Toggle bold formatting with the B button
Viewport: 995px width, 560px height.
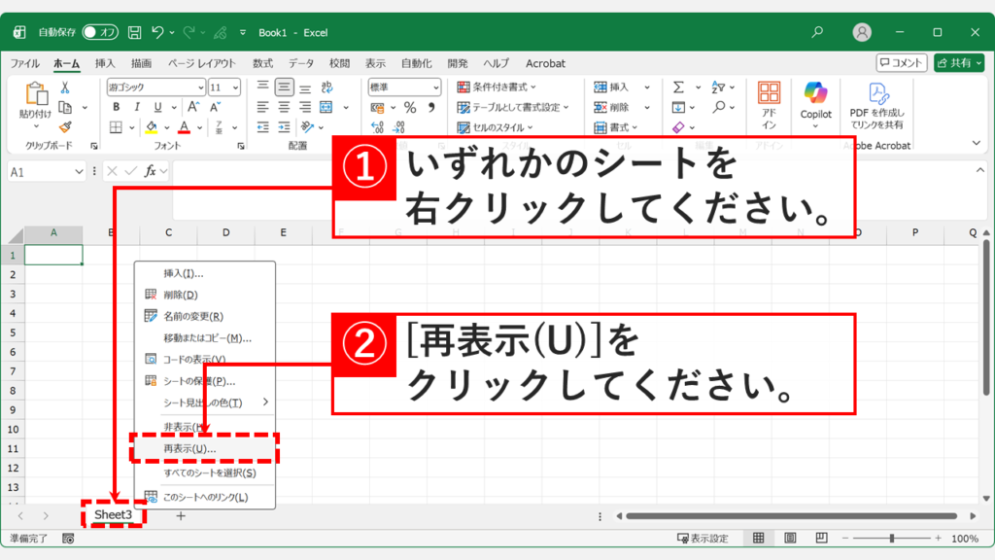[x=116, y=106]
